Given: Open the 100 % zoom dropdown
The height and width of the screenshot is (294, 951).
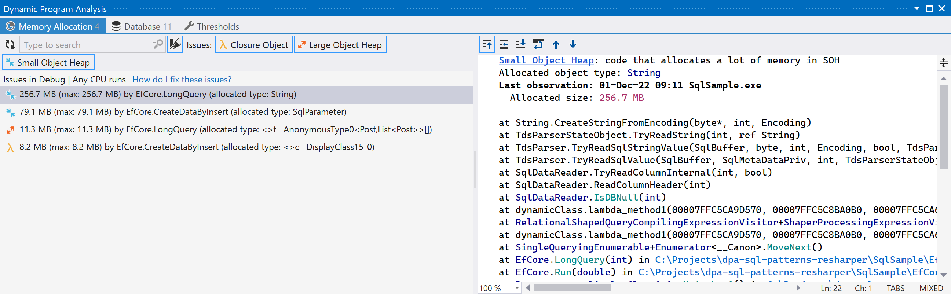Looking at the screenshot, I should 517,288.
